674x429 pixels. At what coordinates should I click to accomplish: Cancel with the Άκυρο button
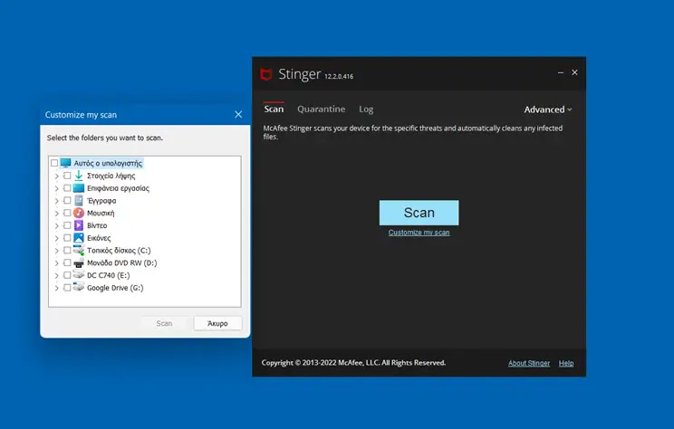coord(217,323)
